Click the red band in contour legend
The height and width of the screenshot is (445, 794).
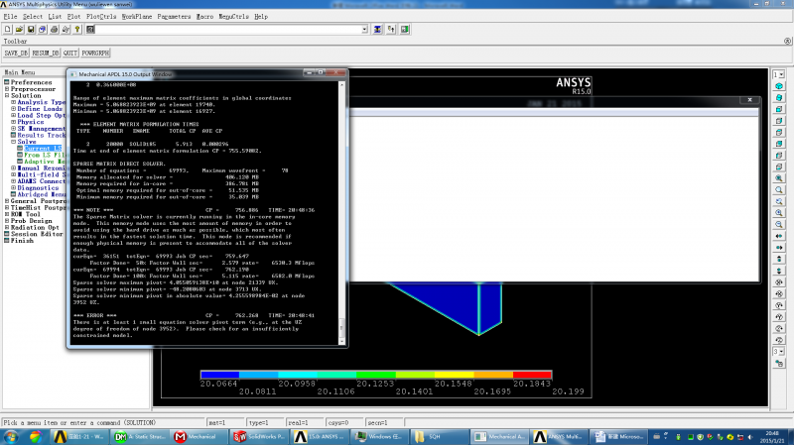pyautogui.click(x=532, y=375)
